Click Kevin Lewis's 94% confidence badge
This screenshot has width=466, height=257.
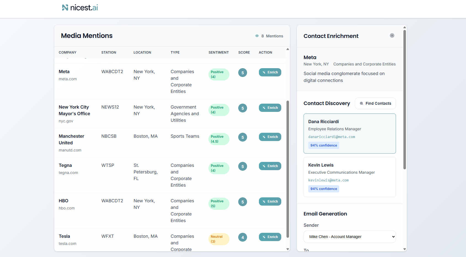pyautogui.click(x=324, y=189)
